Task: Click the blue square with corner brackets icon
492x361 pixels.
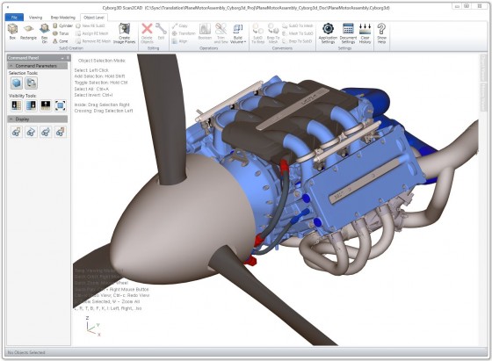Action: point(60,105)
